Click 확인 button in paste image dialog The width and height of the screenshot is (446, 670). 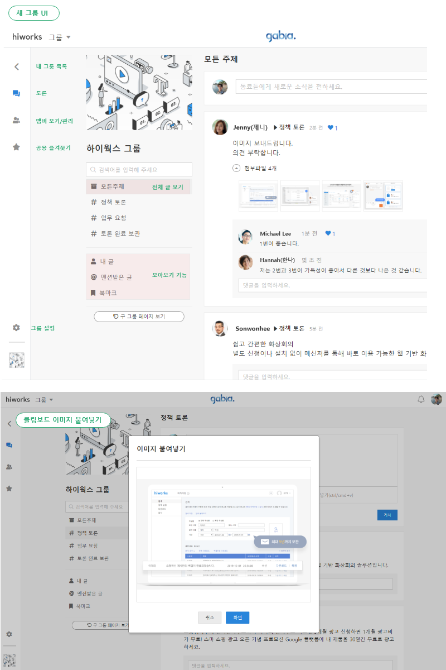(x=237, y=618)
